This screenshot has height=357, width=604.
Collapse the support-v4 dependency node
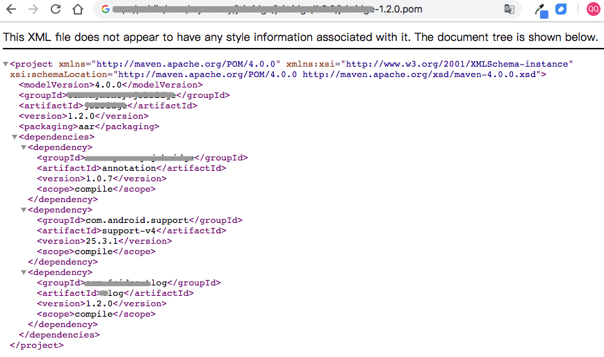24,210
